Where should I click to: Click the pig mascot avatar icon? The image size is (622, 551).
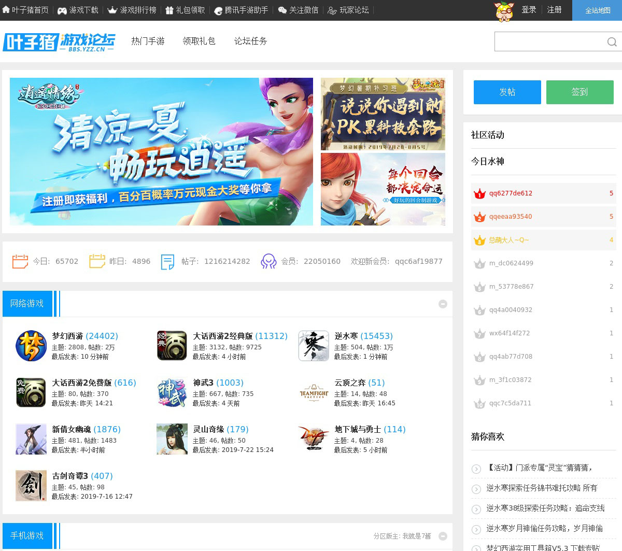tap(504, 11)
